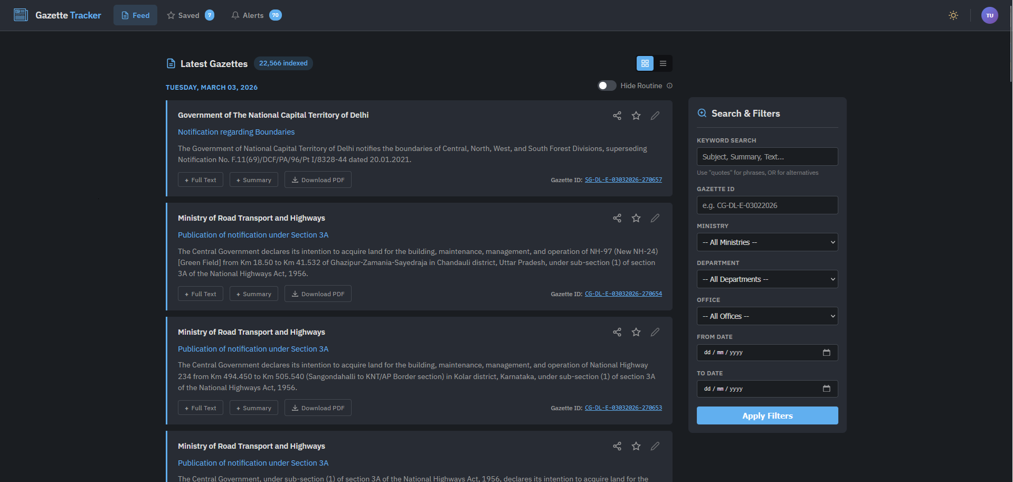Click the Apply Filters button
Viewport: 1013px width, 482px height.
[768, 415]
